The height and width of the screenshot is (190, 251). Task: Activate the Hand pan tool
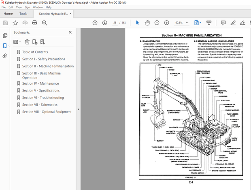click(147, 23)
